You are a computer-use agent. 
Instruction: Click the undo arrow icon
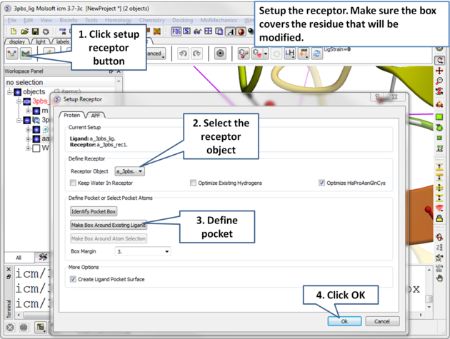pos(183,54)
